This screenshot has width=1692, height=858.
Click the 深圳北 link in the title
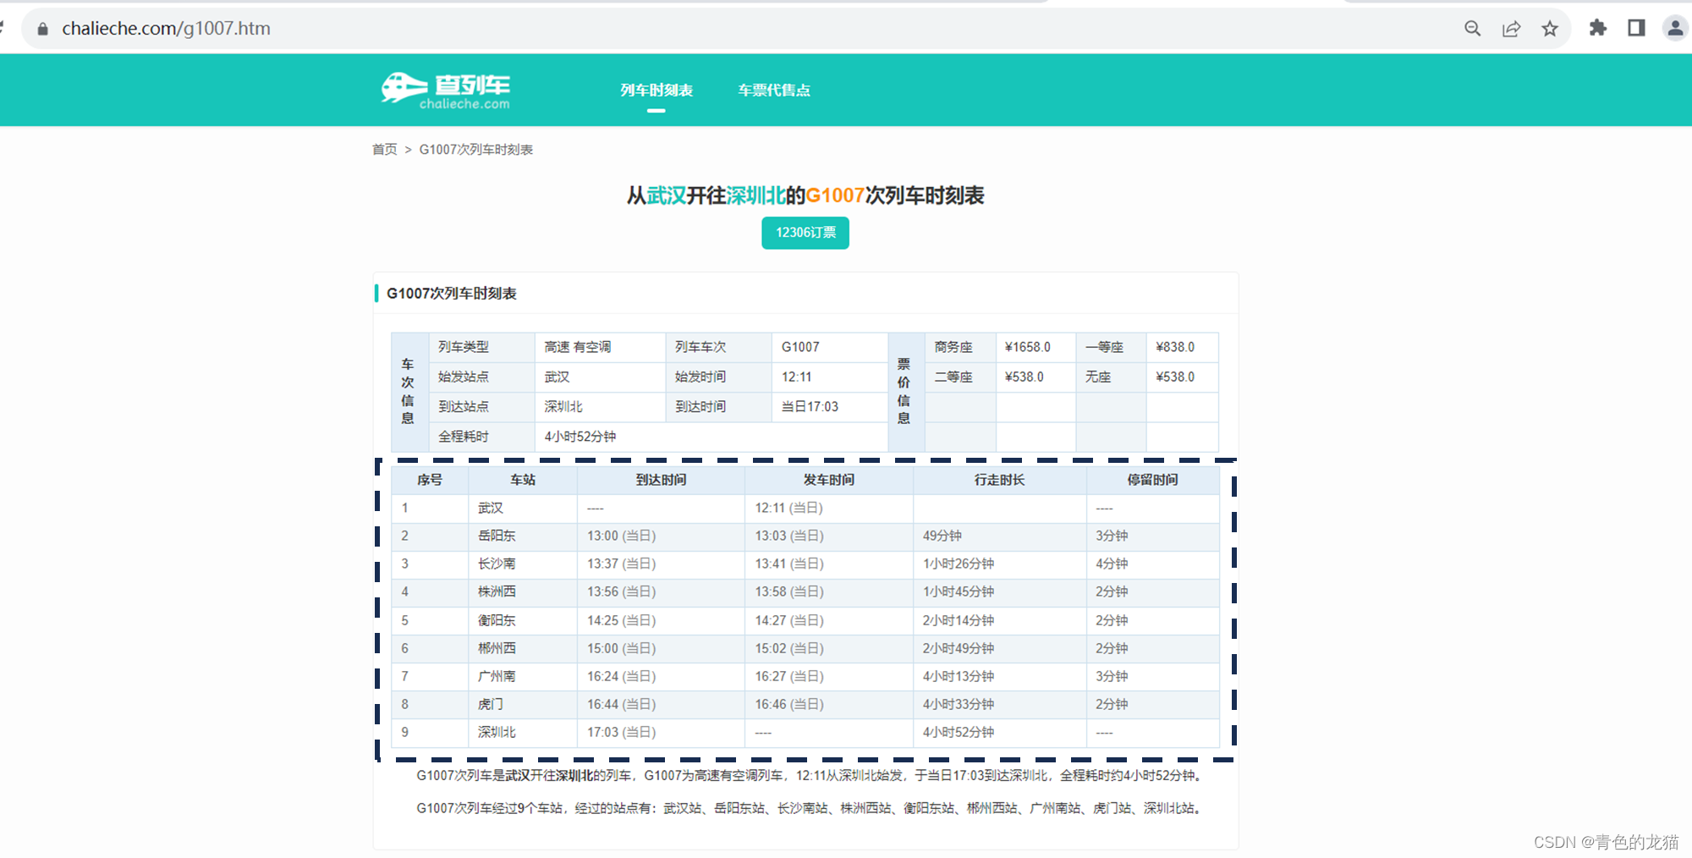click(x=756, y=195)
